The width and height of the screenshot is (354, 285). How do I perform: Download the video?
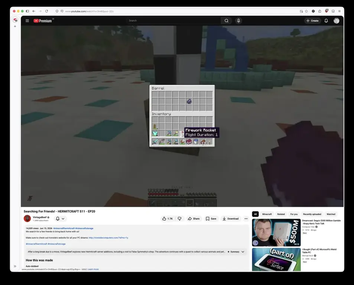(231, 219)
